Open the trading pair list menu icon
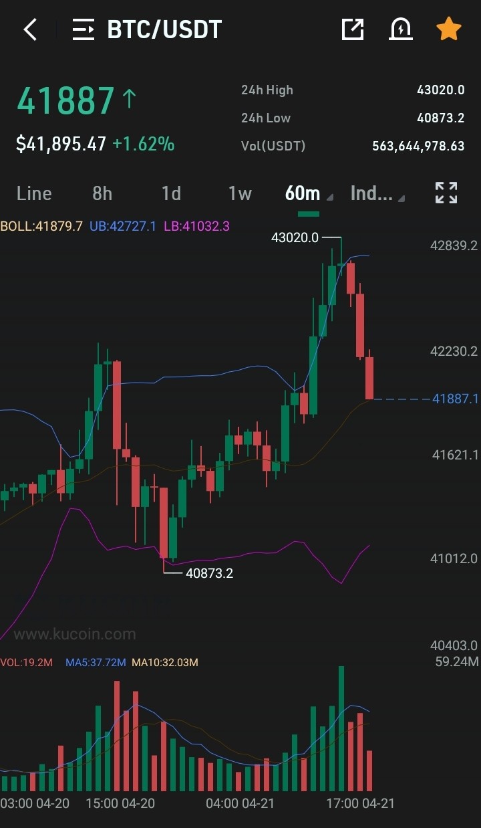This screenshot has width=481, height=828. pyautogui.click(x=84, y=29)
